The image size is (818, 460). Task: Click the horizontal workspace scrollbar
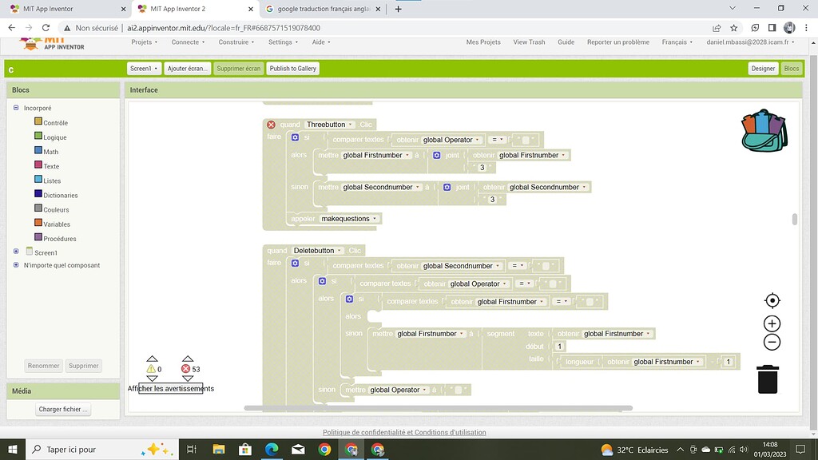coord(438,408)
